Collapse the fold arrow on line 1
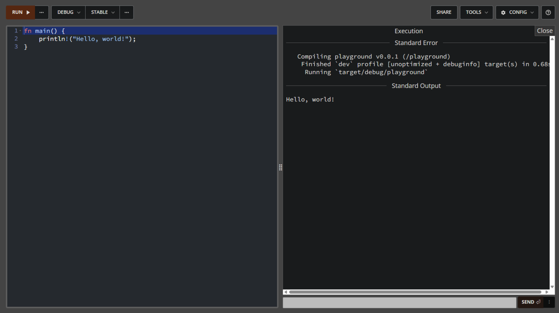 click(x=20, y=31)
